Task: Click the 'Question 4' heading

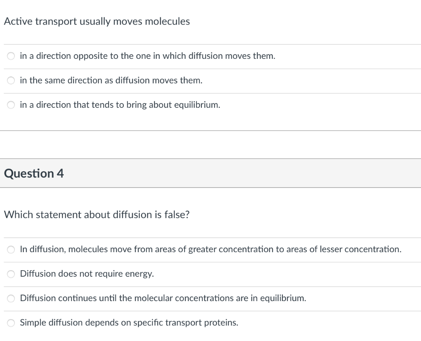Action: (x=34, y=174)
